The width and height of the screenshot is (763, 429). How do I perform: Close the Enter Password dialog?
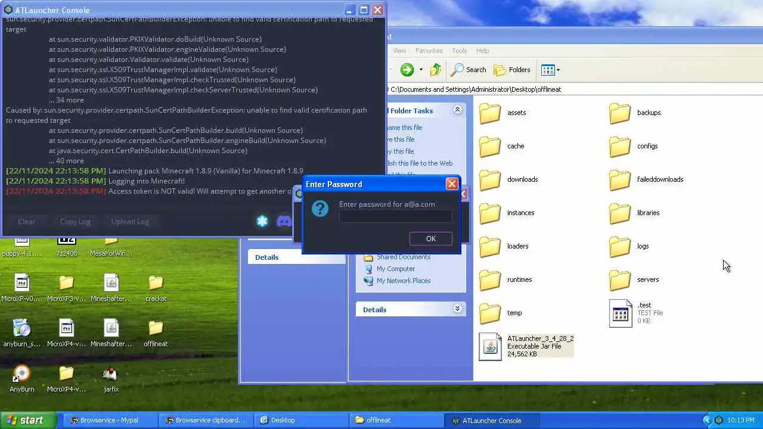pos(452,184)
